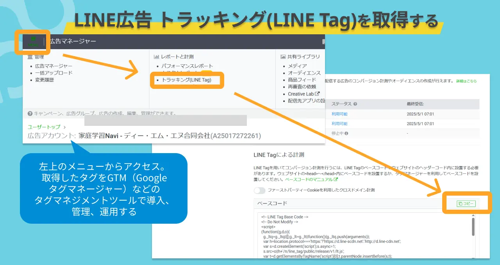
Task: Click the 停止中 status text
Action: click(337, 133)
